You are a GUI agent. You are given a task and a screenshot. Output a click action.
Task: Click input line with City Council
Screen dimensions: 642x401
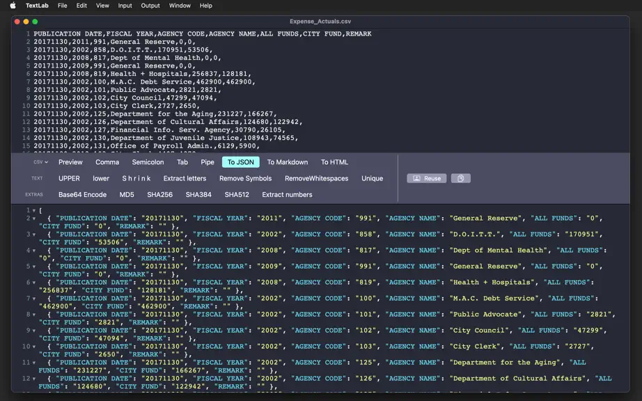pyautogui.click(x=125, y=97)
